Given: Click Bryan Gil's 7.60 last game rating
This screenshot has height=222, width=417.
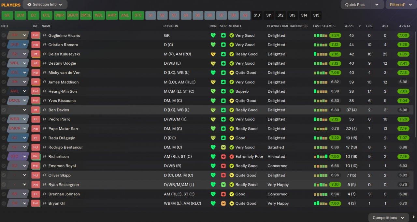Looking at the screenshot, I should click(x=335, y=203).
